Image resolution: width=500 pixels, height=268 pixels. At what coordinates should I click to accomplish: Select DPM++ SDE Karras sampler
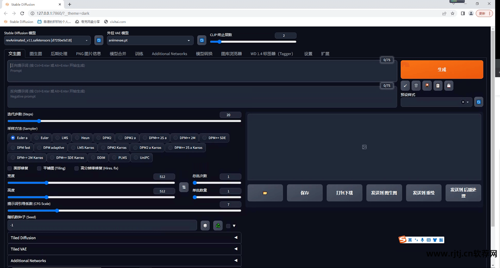(x=67, y=158)
